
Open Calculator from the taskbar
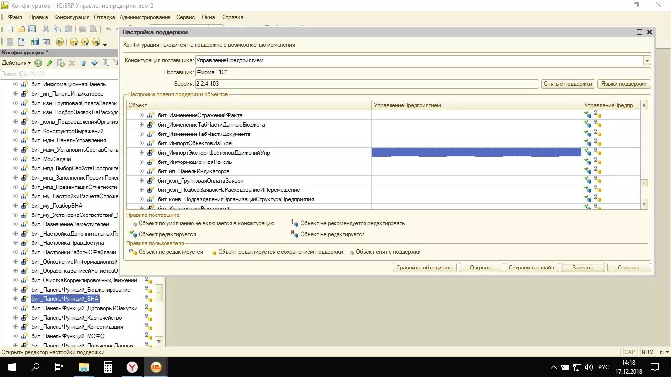108,367
